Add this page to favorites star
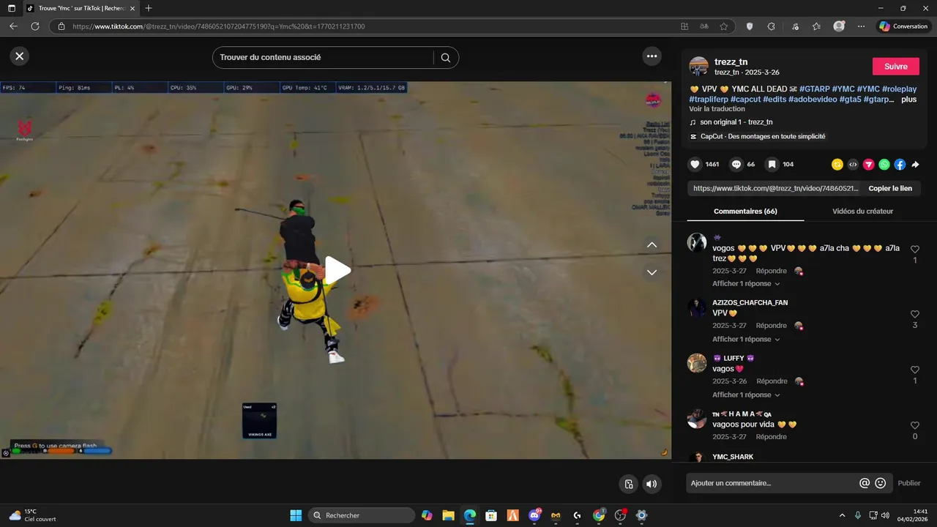 [724, 26]
